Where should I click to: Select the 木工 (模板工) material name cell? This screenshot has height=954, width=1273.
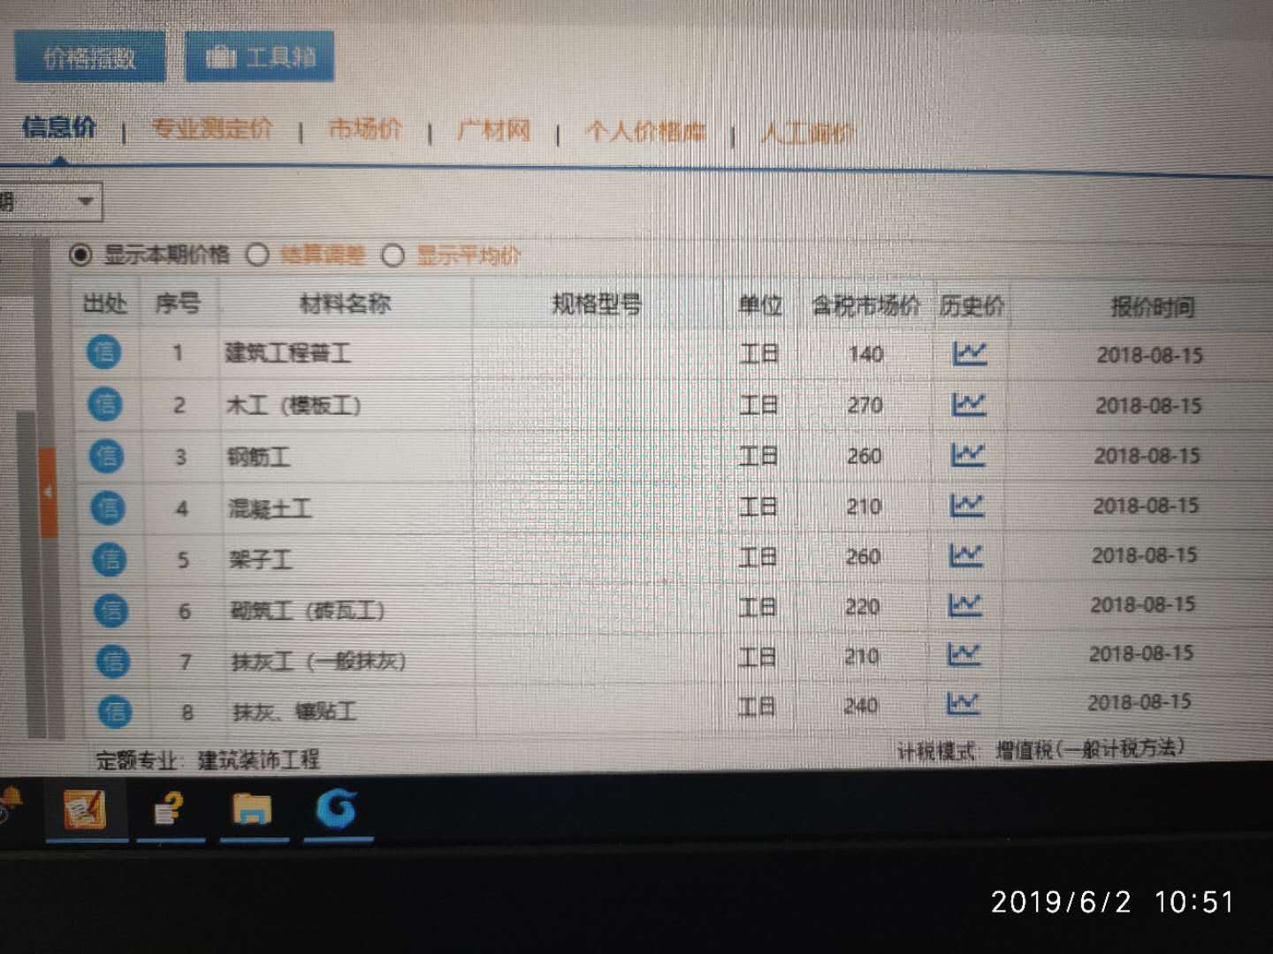point(293,405)
